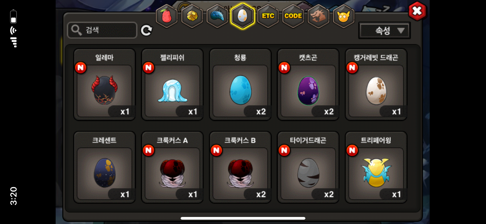Expand the 속성 sort dropdown
This screenshot has height=224, width=486.
point(385,31)
